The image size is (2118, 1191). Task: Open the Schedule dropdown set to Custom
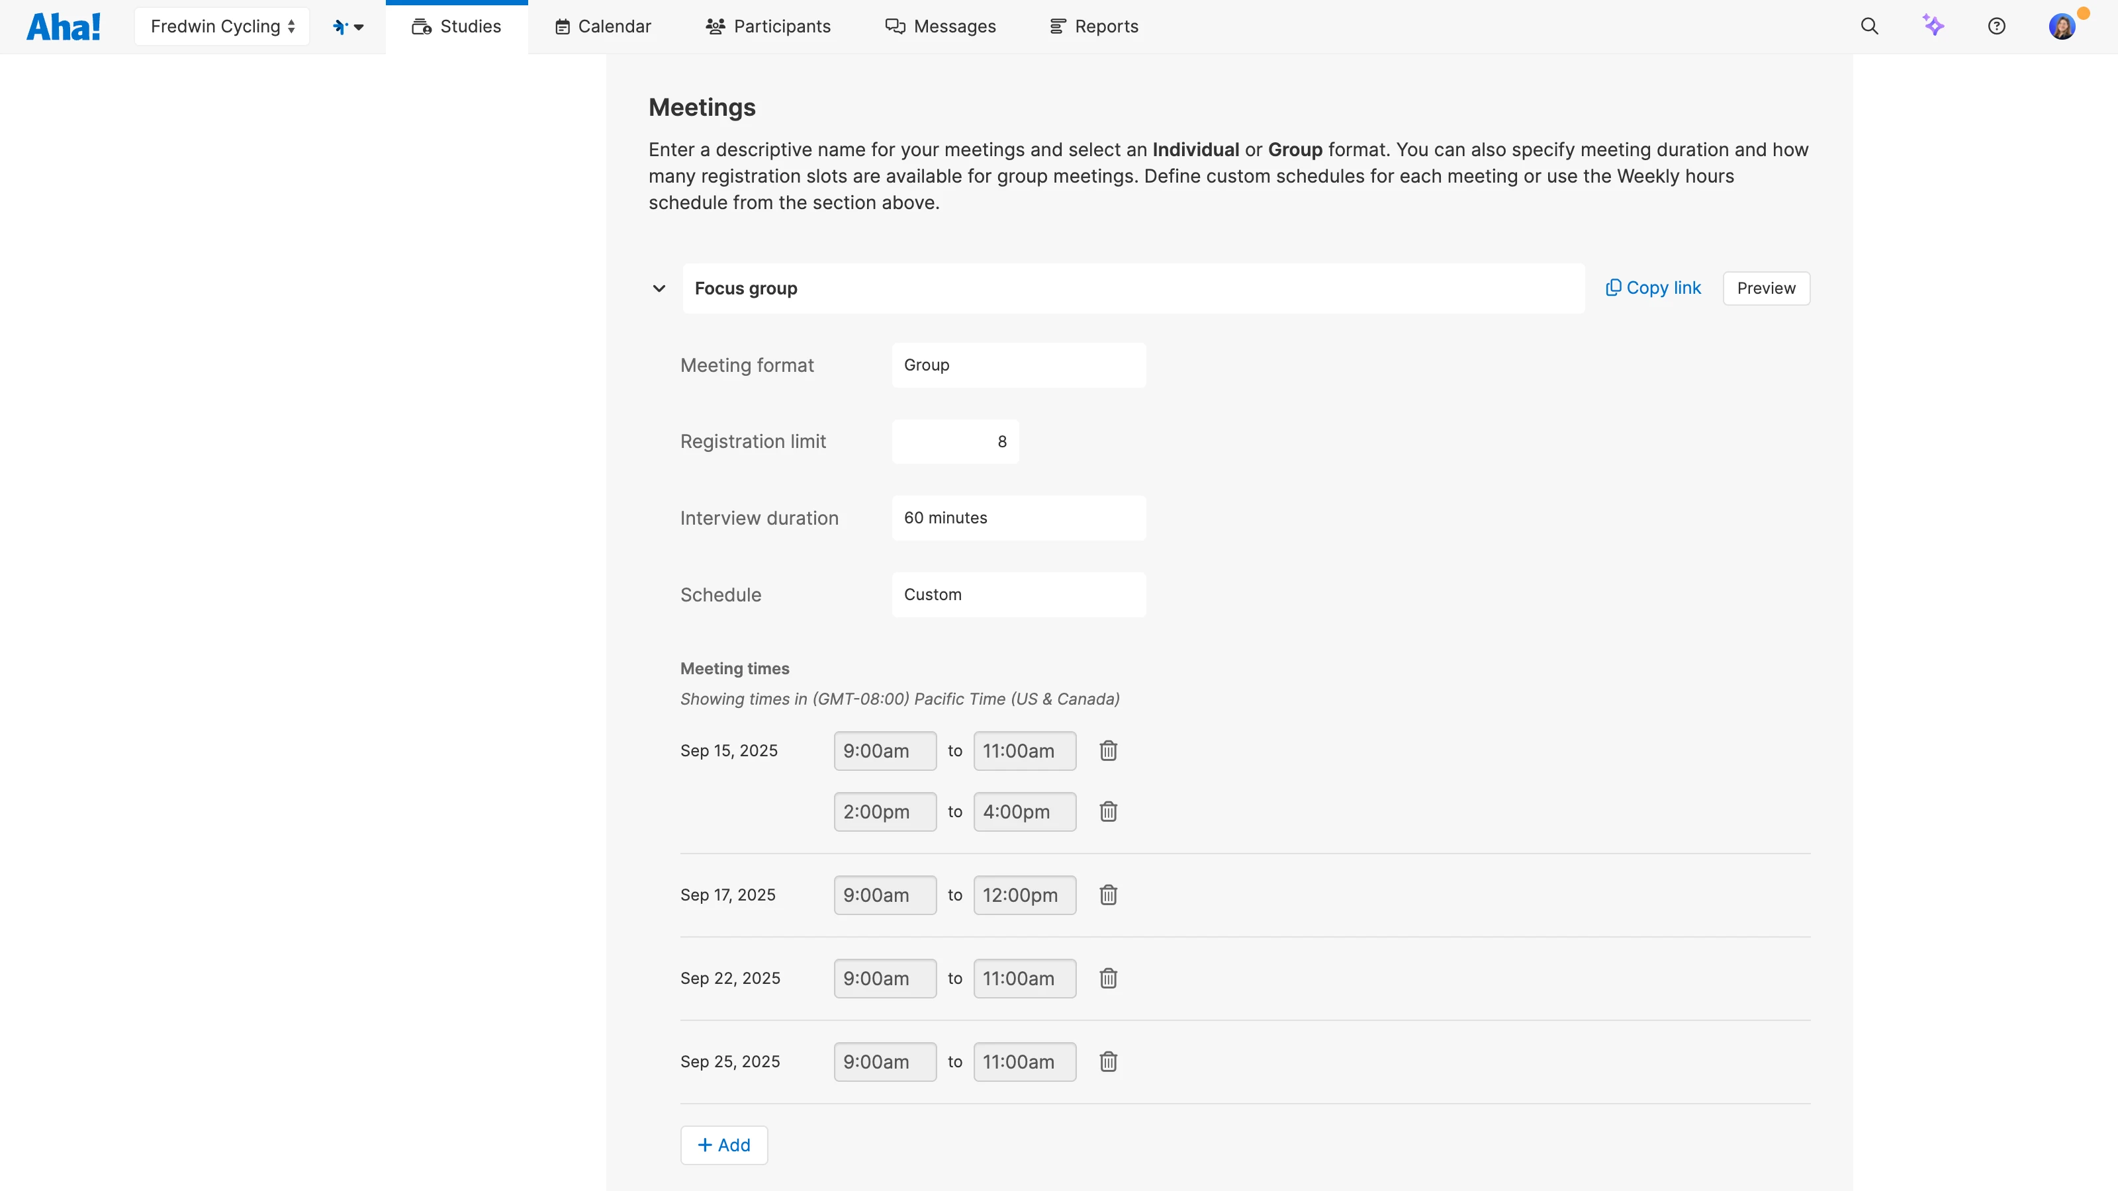click(x=1018, y=594)
